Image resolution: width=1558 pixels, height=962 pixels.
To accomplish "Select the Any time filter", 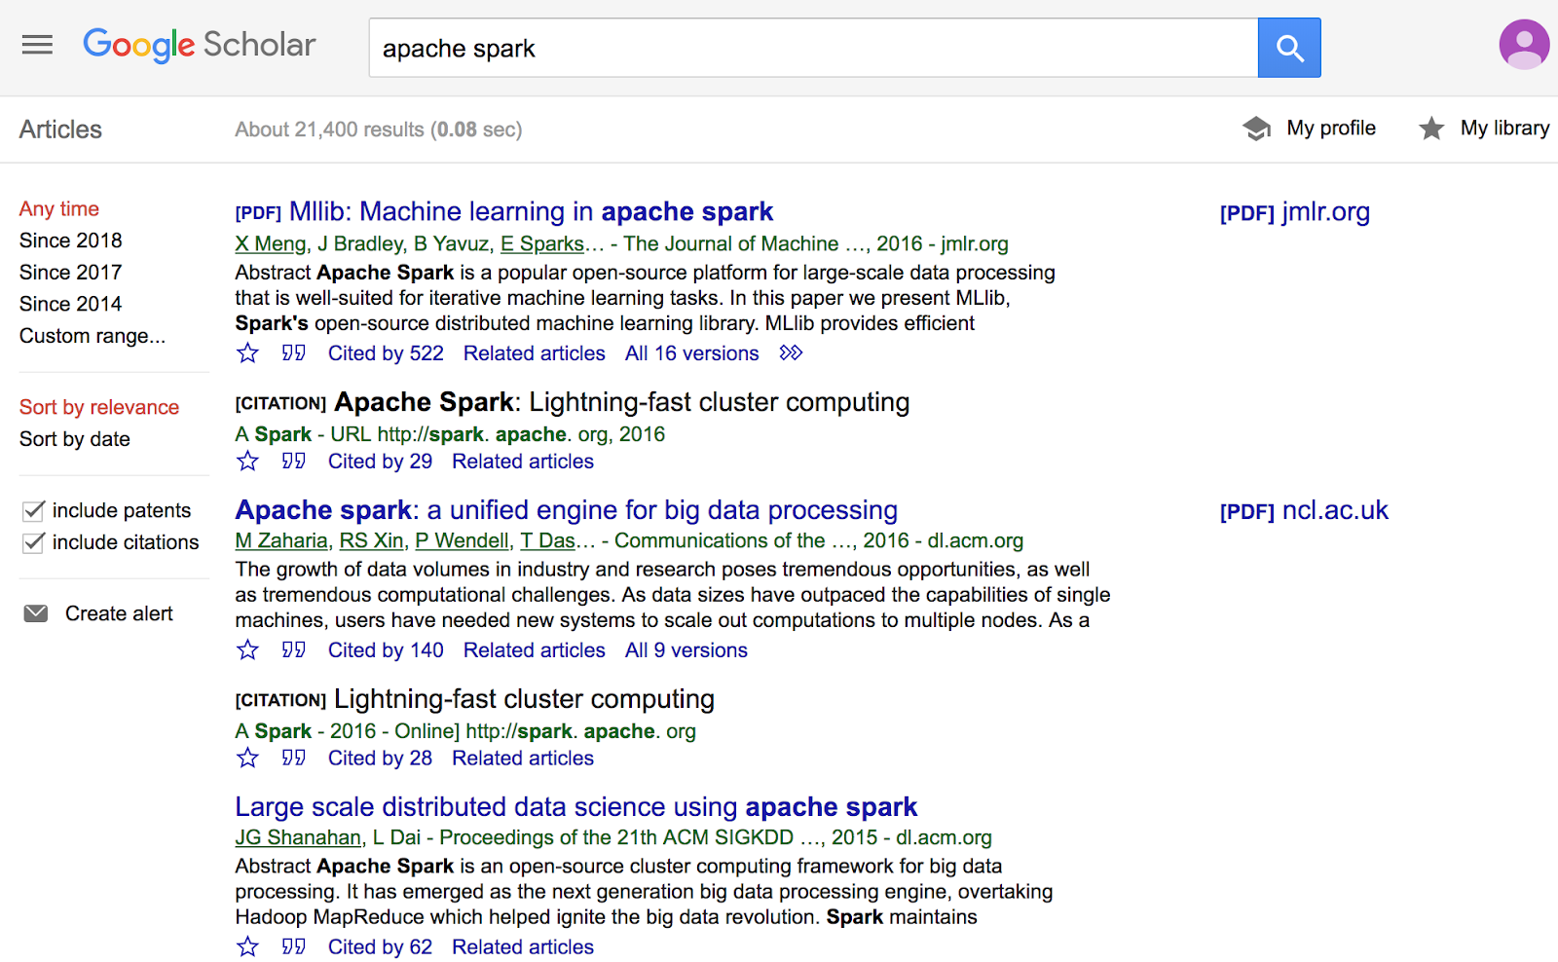I will [x=59, y=208].
